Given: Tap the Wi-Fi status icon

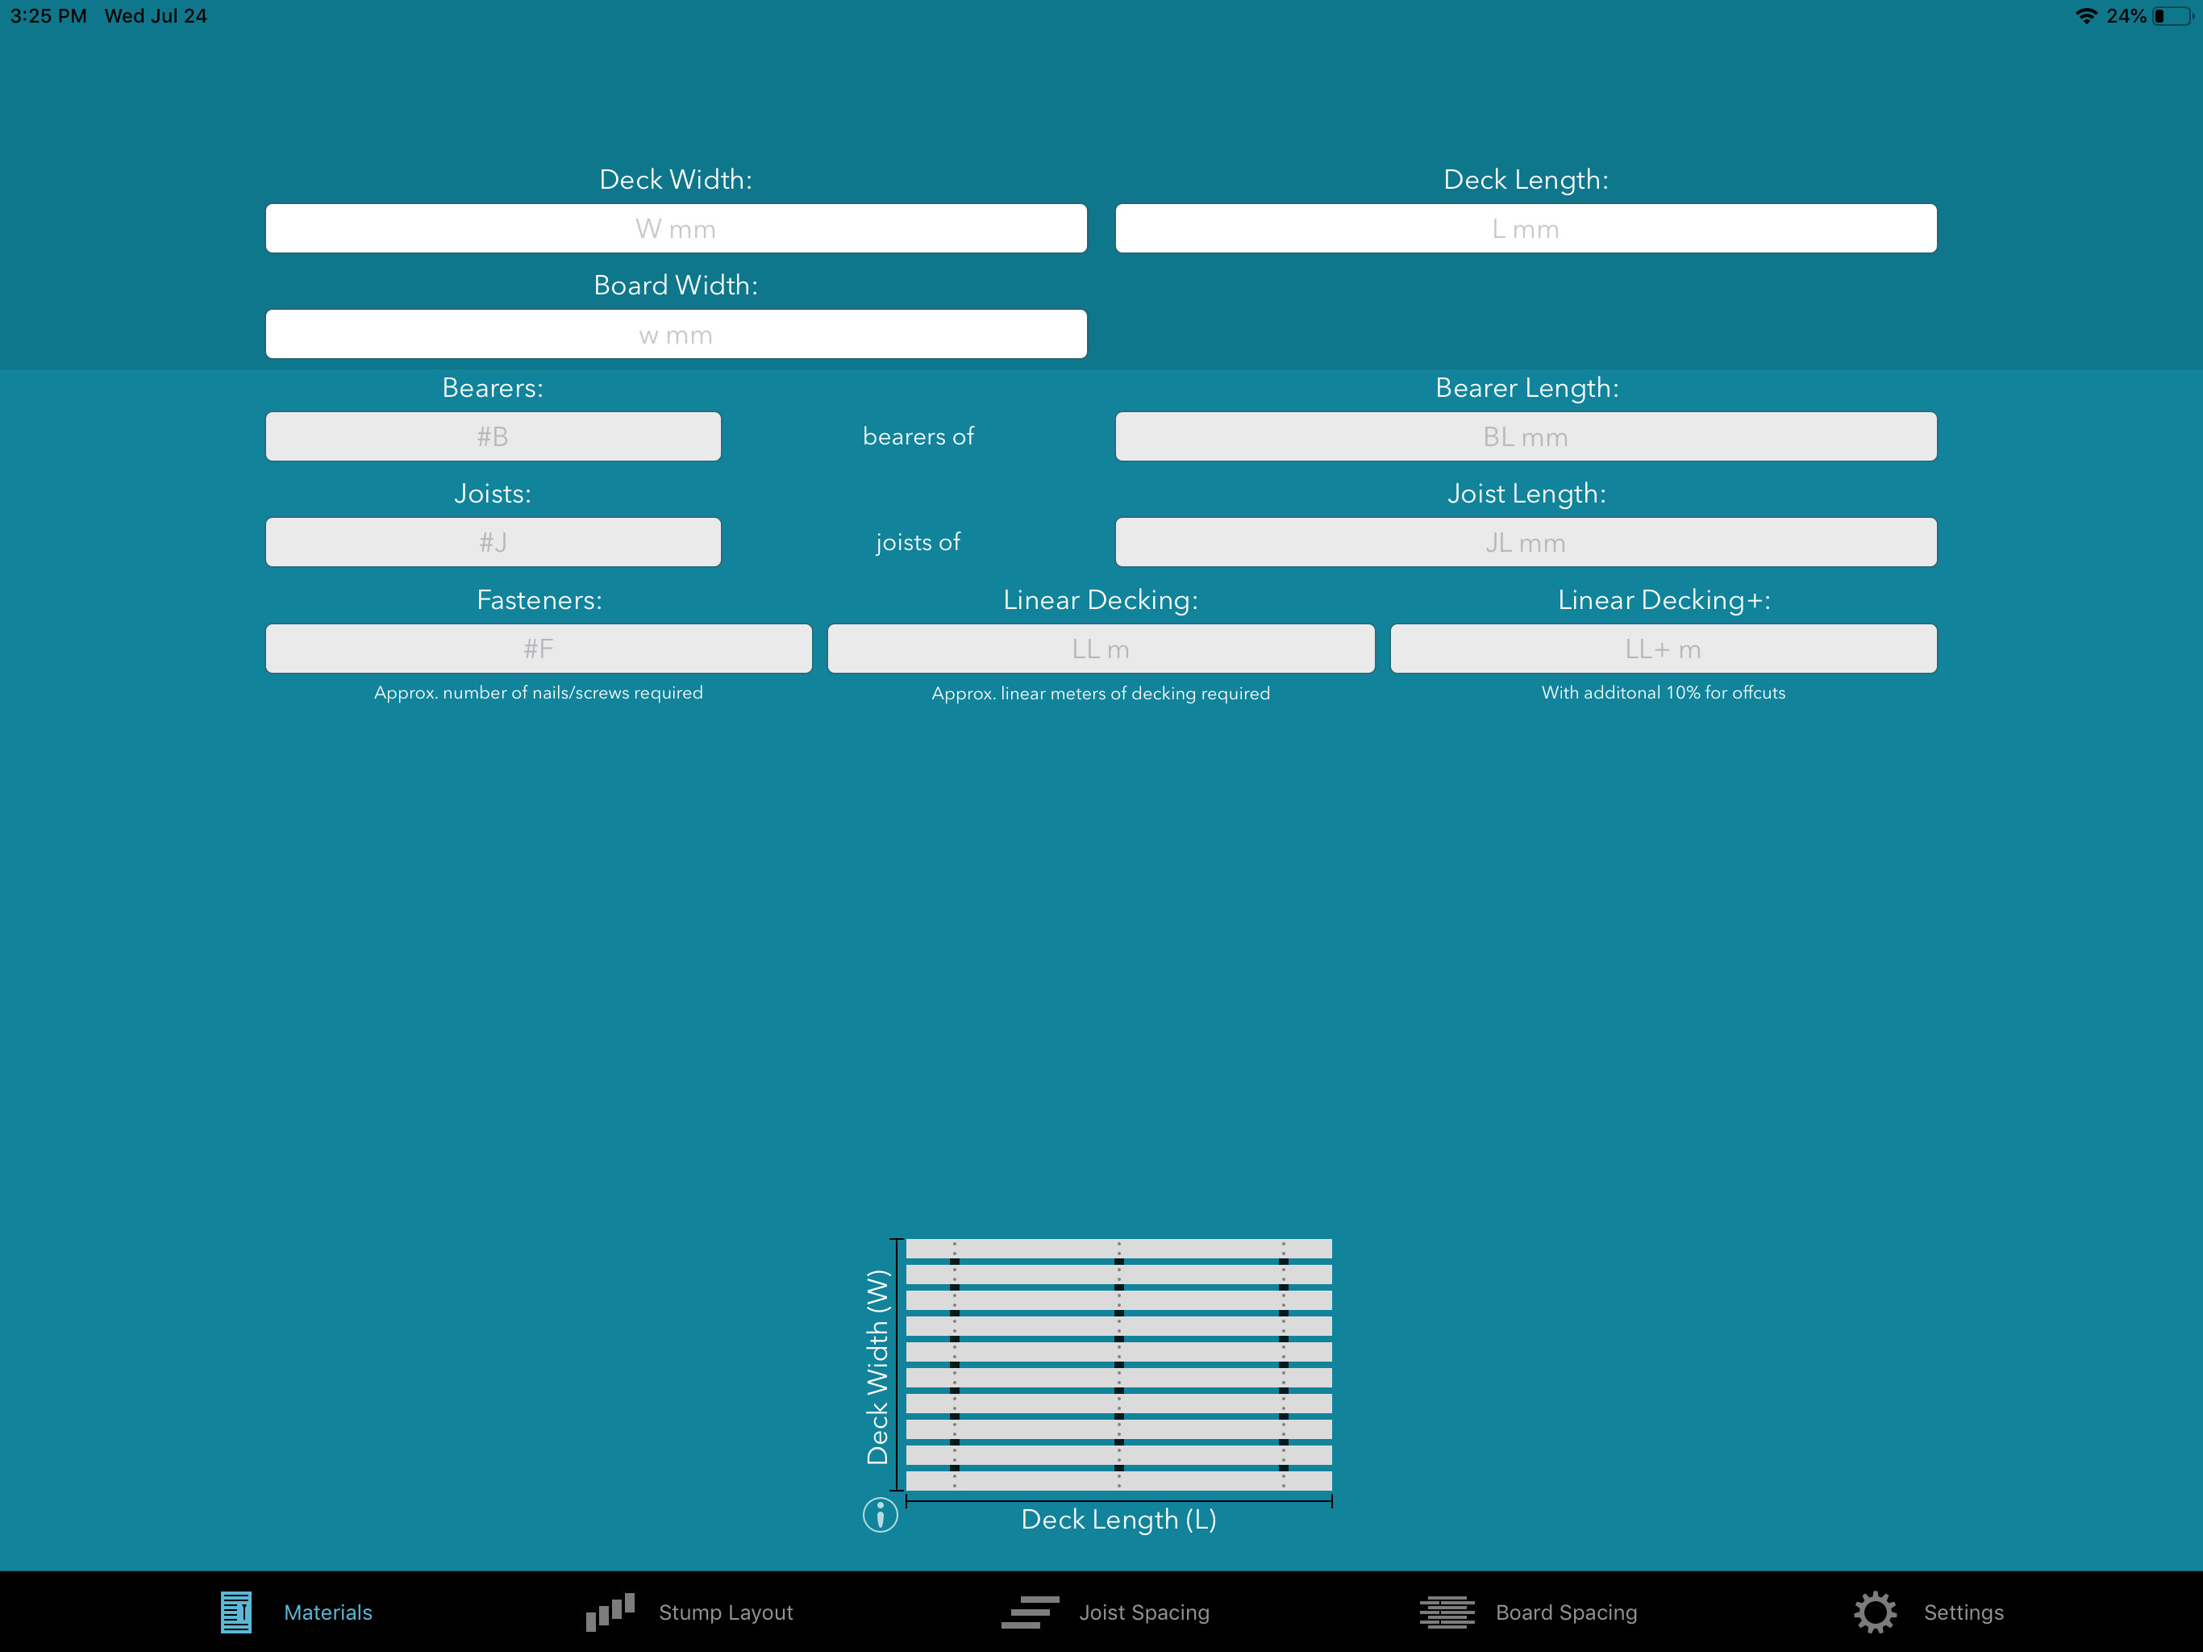Looking at the screenshot, I should click(x=2084, y=16).
